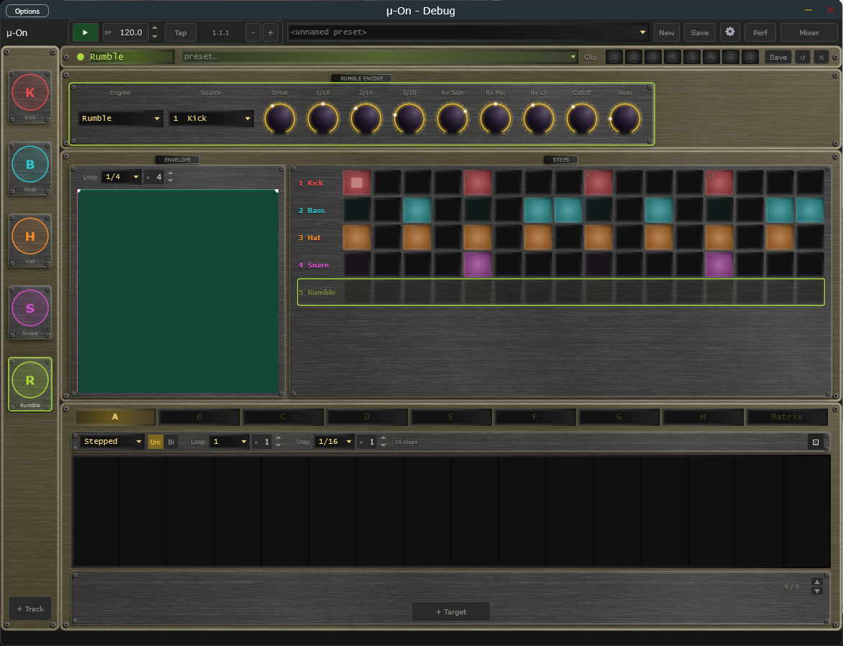Select clip slot 4
The image size is (843, 646).
click(672, 57)
